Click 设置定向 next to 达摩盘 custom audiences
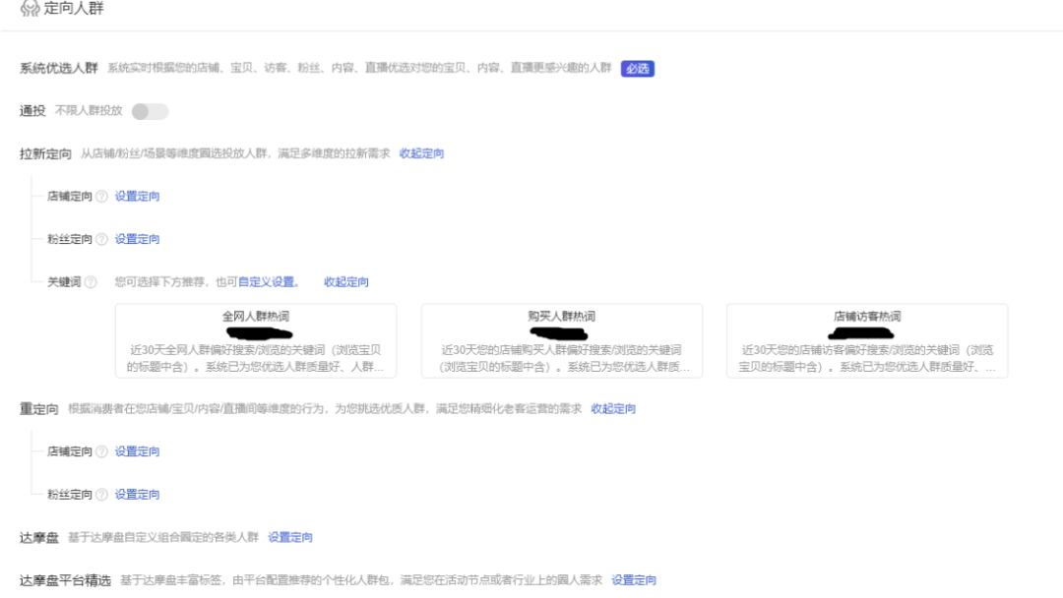Image resolution: width=1063 pixels, height=598 pixels. pyautogui.click(x=290, y=537)
